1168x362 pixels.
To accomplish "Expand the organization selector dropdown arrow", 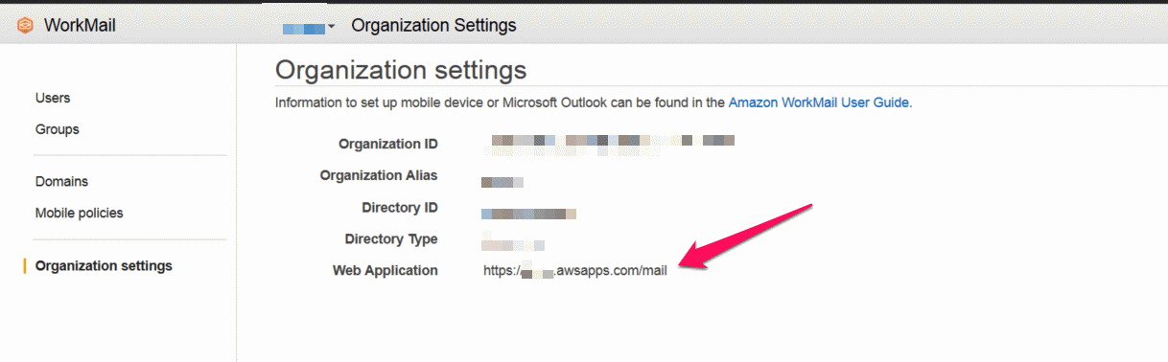I will point(331,27).
